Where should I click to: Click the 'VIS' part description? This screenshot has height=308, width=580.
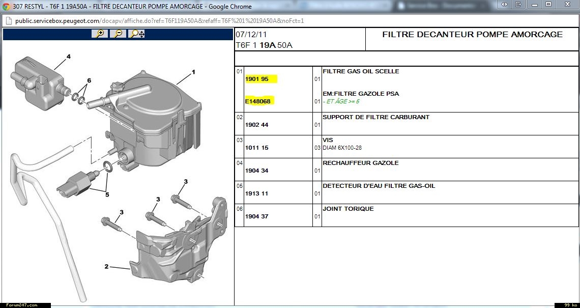(x=328, y=140)
